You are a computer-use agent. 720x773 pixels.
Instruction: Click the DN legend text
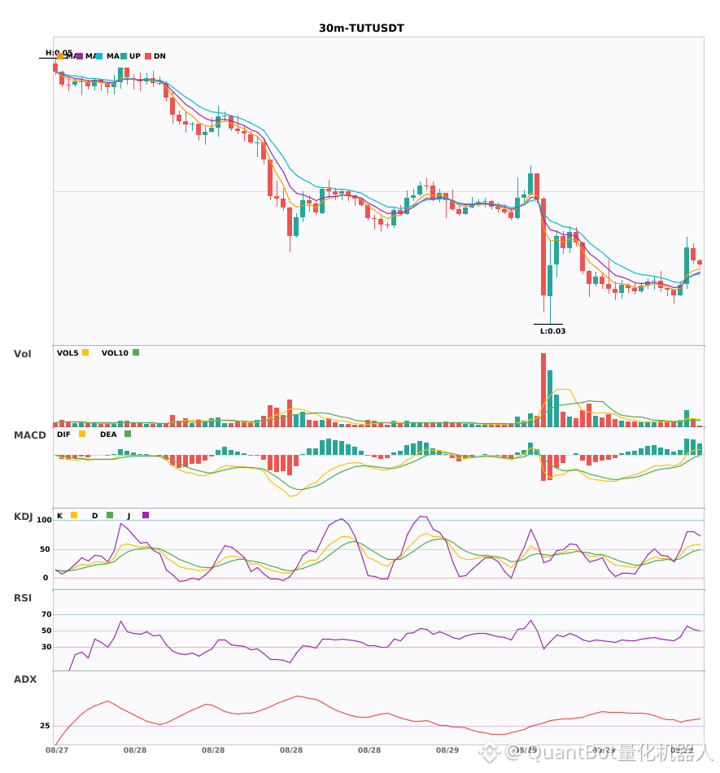tap(159, 56)
